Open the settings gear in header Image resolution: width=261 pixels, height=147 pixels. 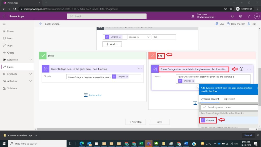click(x=241, y=16)
